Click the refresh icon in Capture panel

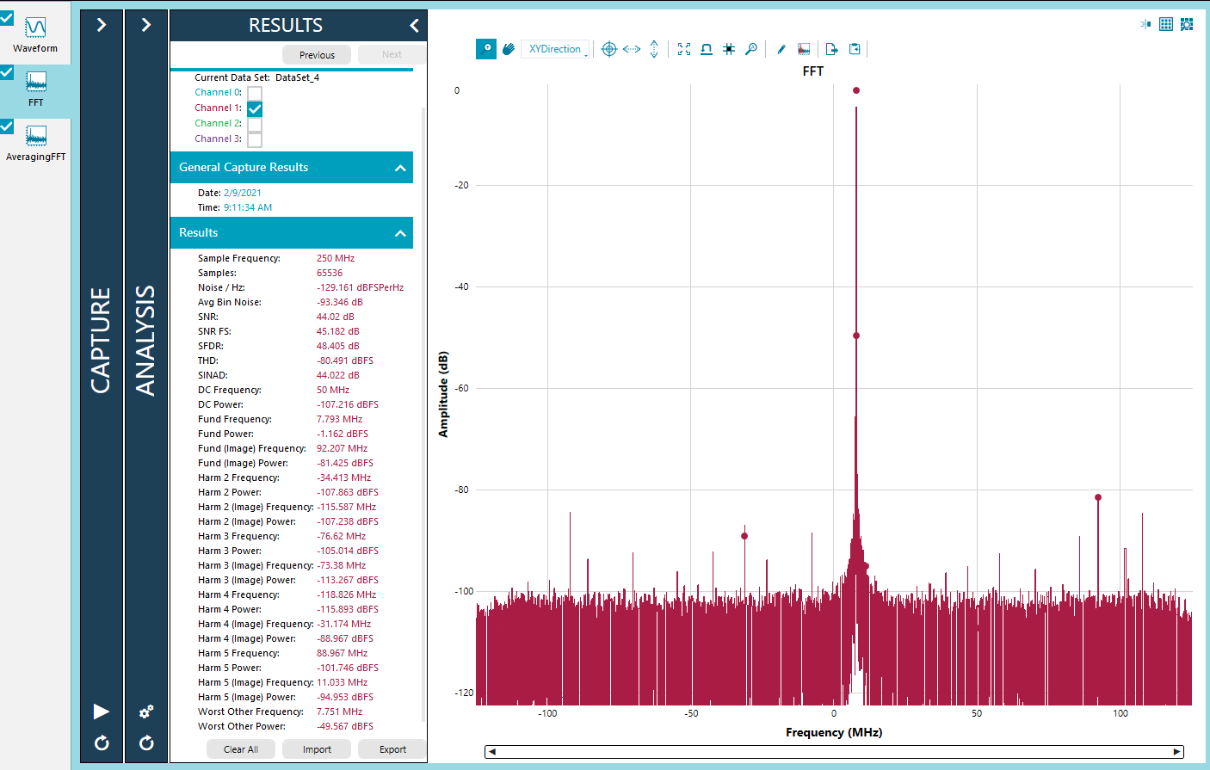point(102,742)
